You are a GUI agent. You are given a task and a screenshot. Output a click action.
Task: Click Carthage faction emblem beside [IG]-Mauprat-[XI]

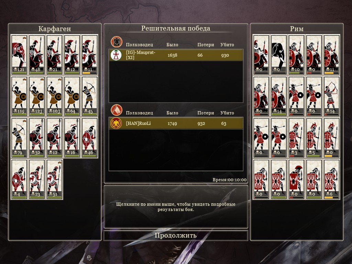click(x=116, y=55)
